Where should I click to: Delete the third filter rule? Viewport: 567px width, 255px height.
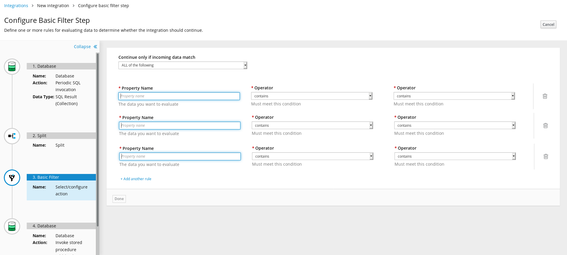point(546,156)
